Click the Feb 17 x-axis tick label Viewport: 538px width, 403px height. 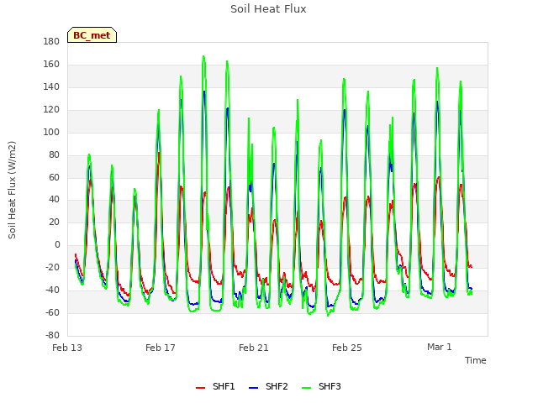(161, 348)
